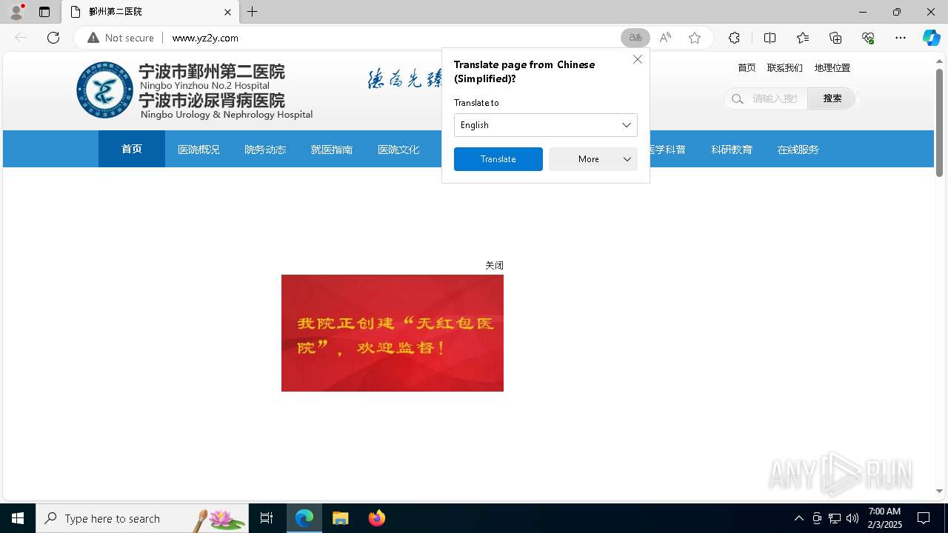
Task: Show hidden system tray icons
Action: (x=798, y=518)
